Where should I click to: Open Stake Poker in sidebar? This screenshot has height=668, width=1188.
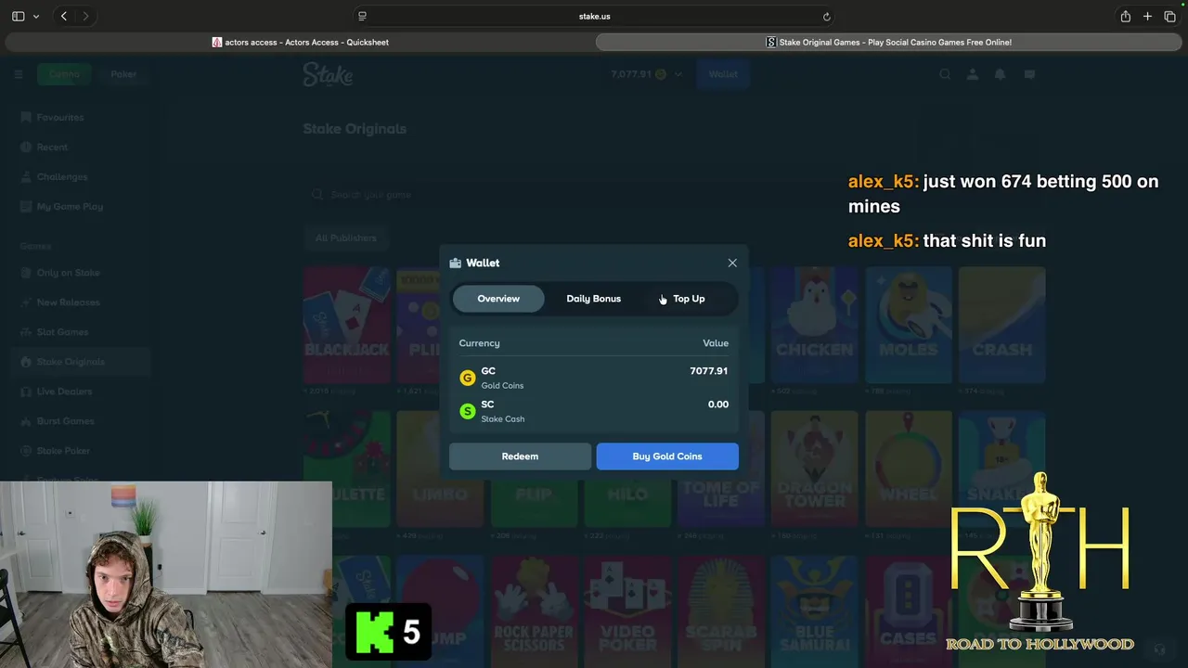coord(63,451)
